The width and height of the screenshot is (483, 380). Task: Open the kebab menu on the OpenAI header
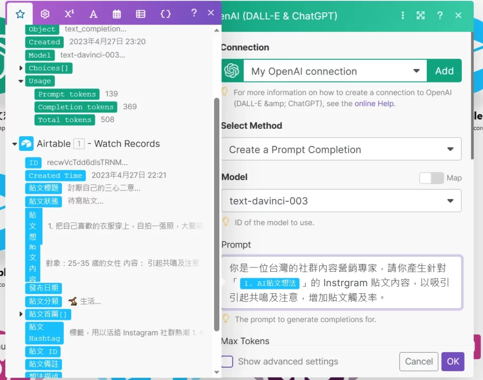coord(403,15)
